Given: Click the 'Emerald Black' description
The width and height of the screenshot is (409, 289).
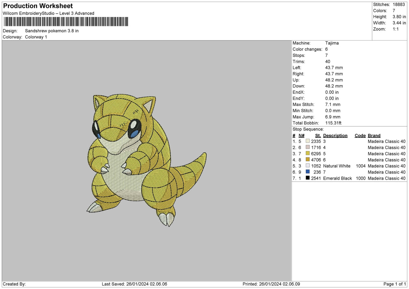Looking at the screenshot, I should (337, 178).
